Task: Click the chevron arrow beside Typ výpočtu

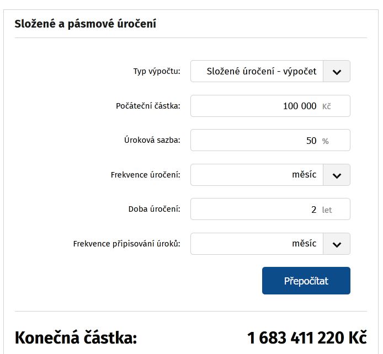Action: point(337,72)
